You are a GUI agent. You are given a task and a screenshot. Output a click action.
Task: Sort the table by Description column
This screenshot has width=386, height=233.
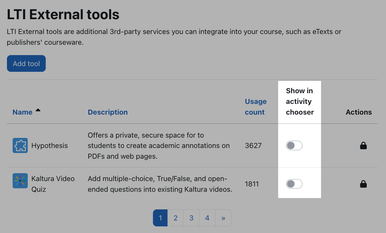(x=108, y=112)
